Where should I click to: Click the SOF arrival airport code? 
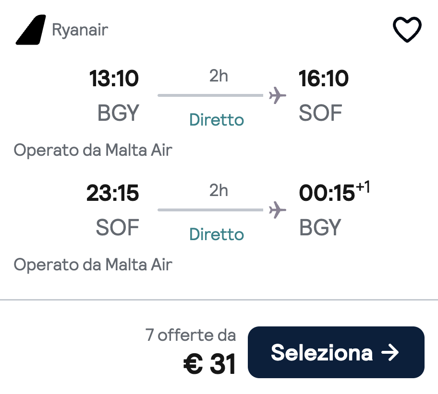coord(320,113)
